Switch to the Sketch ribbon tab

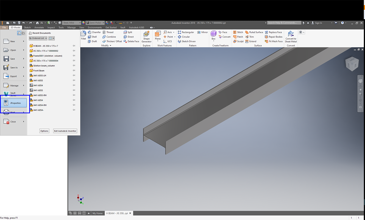tap(27, 28)
